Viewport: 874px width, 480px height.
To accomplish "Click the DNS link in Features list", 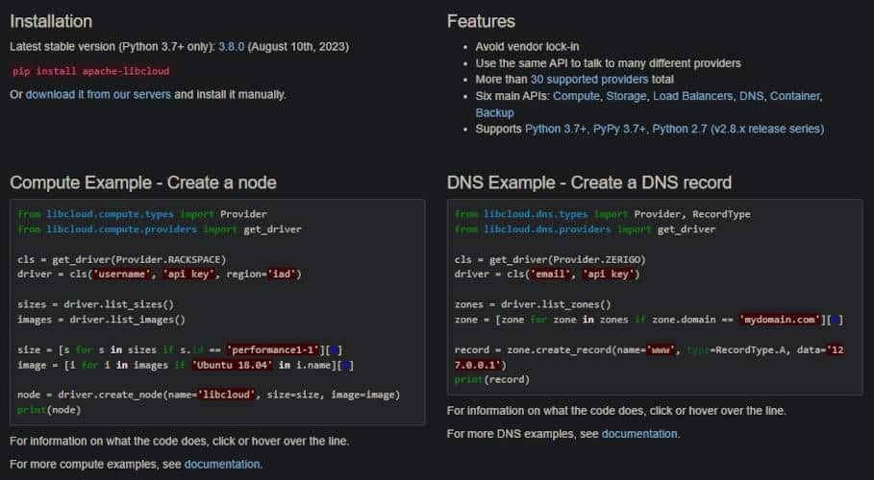I will (750, 96).
